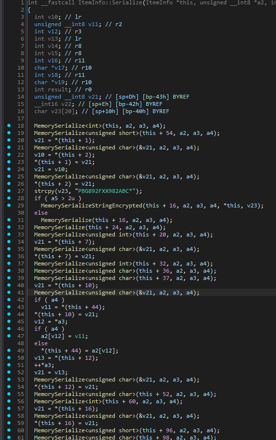Toggle the breakpoint dot on line 49
This screenshot has width=276, height=440.
pyautogui.click(x=9, y=351)
